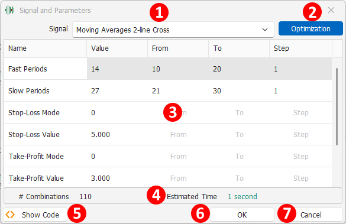
Task: Select the Take-Profit Mode value cell
Action: pyautogui.click(x=117, y=156)
